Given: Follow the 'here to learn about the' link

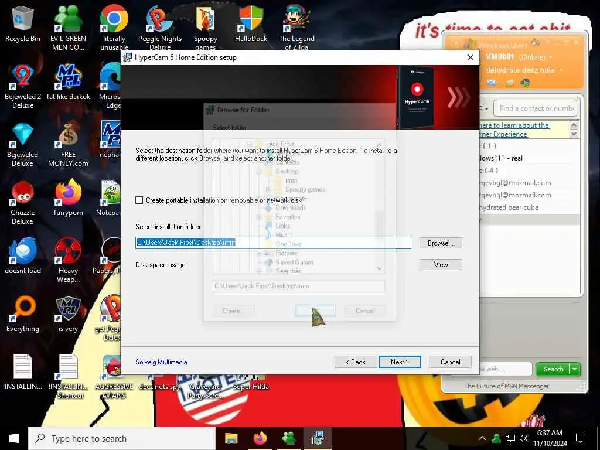Looking at the screenshot, I should [x=514, y=125].
